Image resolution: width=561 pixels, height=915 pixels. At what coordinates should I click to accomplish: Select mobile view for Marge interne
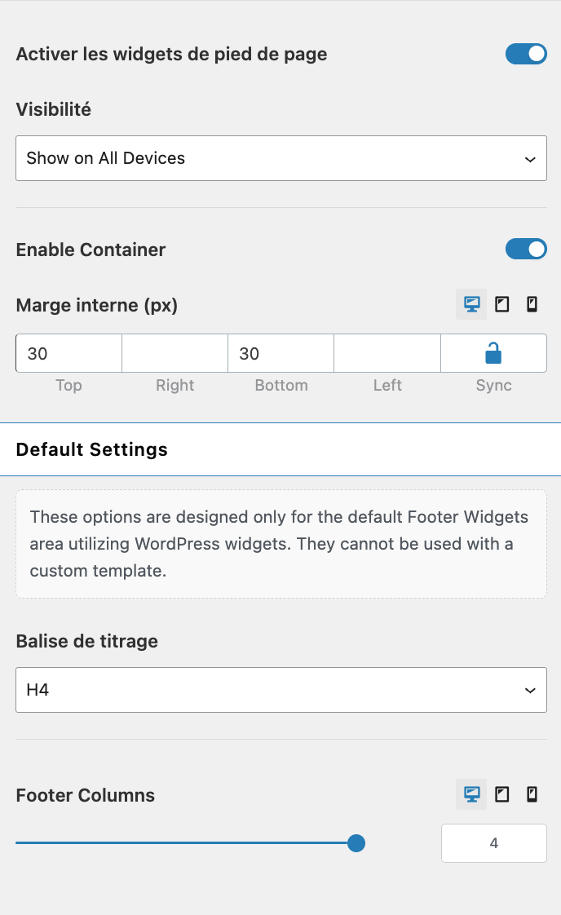click(532, 305)
